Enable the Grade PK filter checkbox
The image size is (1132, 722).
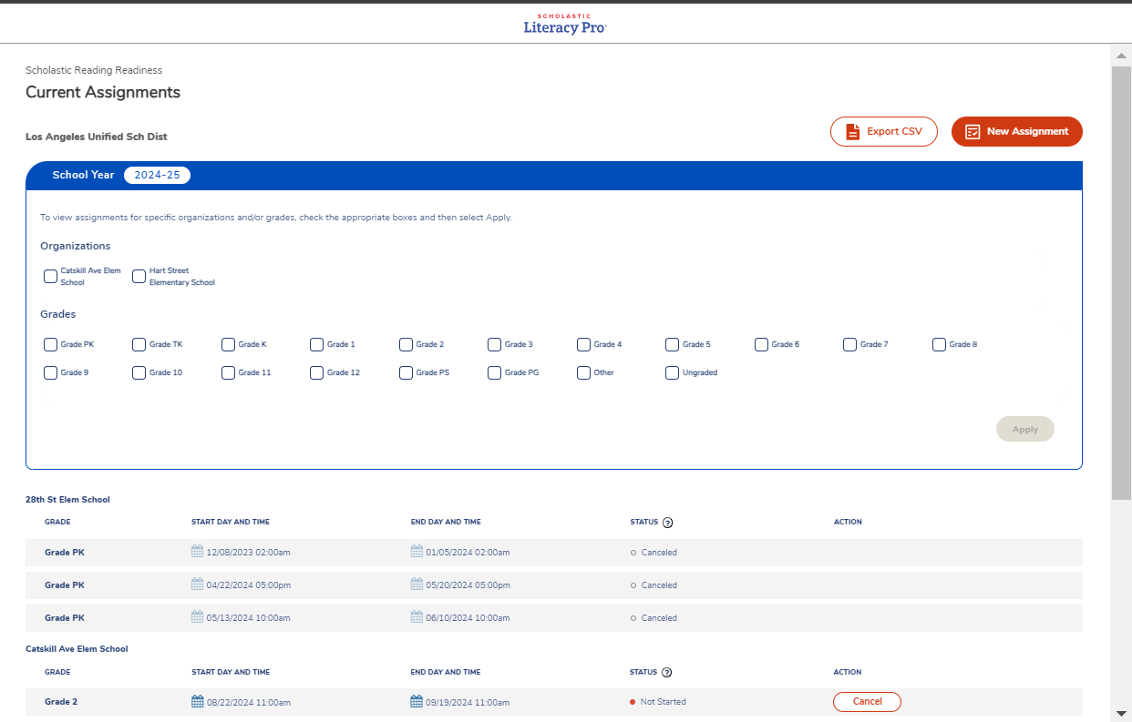pos(50,344)
